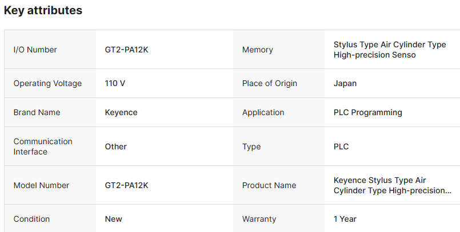The height and width of the screenshot is (232, 460).
Task: Select the Keyence brand value
Action: (121, 112)
